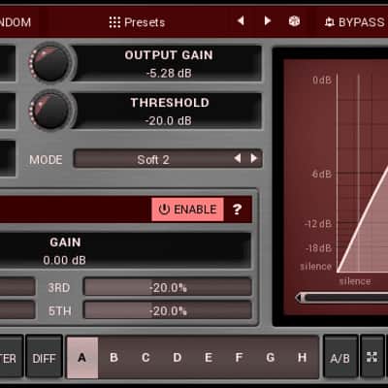Open help with the question mark icon
The width and height of the screenshot is (388, 388).
(x=237, y=210)
